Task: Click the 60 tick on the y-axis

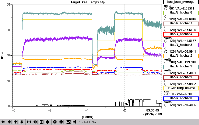Action: [x=8, y=30]
